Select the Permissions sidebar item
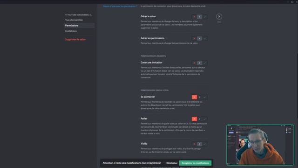298x168 pixels. (79, 26)
